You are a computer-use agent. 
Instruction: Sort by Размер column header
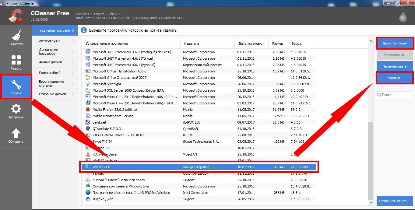pyautogui.click(x=278, y=44)
